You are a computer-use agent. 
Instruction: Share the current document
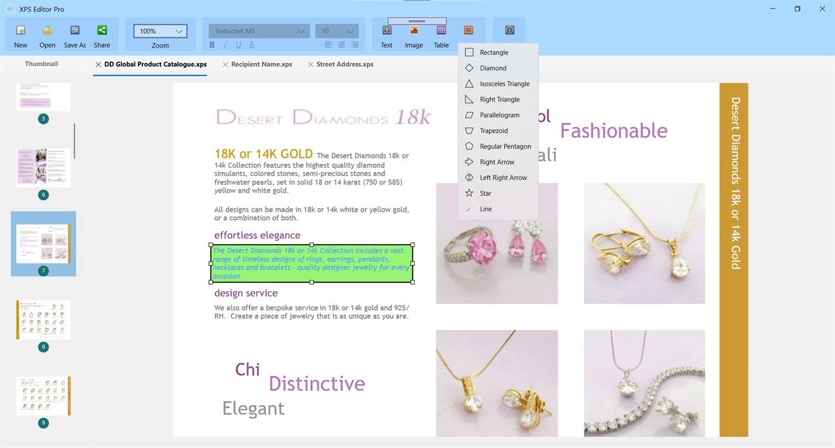point(101,34)
